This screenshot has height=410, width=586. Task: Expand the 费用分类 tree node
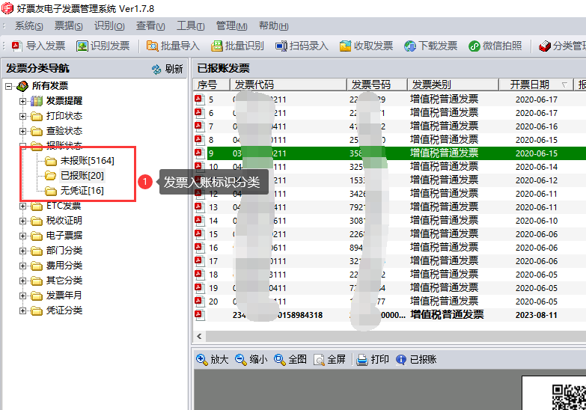tap(23, 266)
